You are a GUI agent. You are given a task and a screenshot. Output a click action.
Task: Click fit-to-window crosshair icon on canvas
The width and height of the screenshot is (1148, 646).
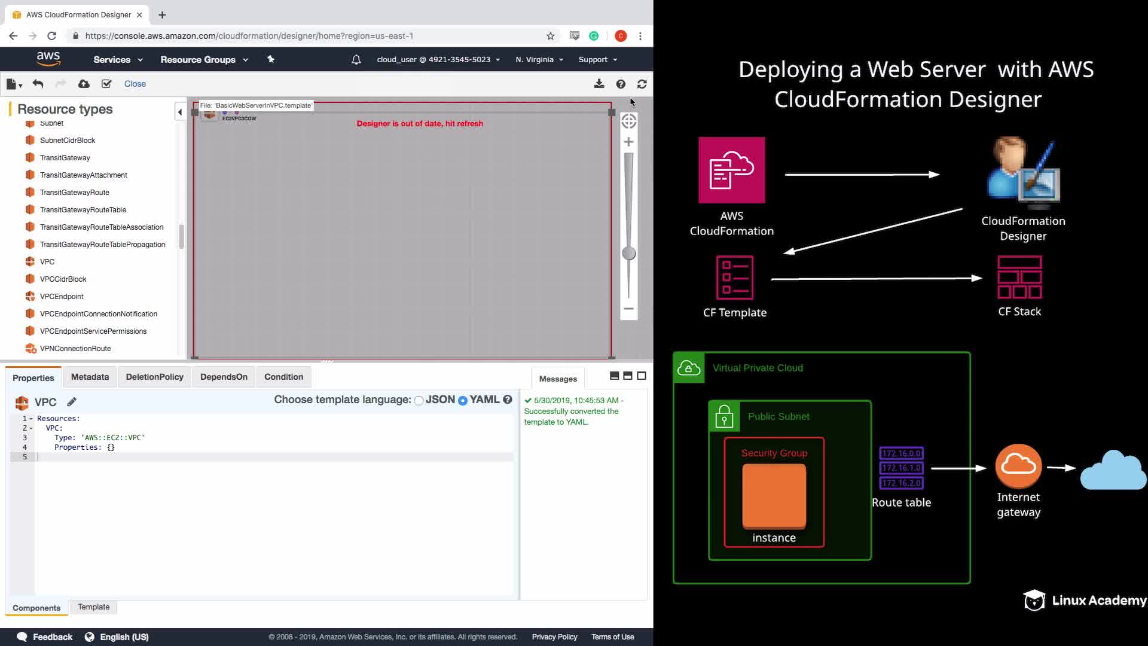coord(628,121)
